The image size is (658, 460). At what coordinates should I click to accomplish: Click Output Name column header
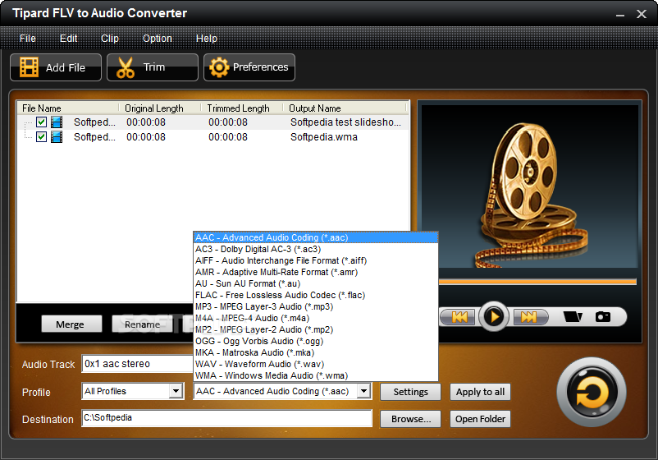click(345, 108)
